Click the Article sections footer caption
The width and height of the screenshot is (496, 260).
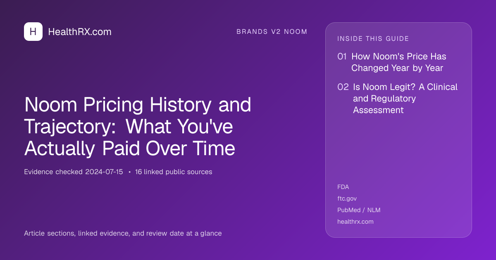point(123,234)
